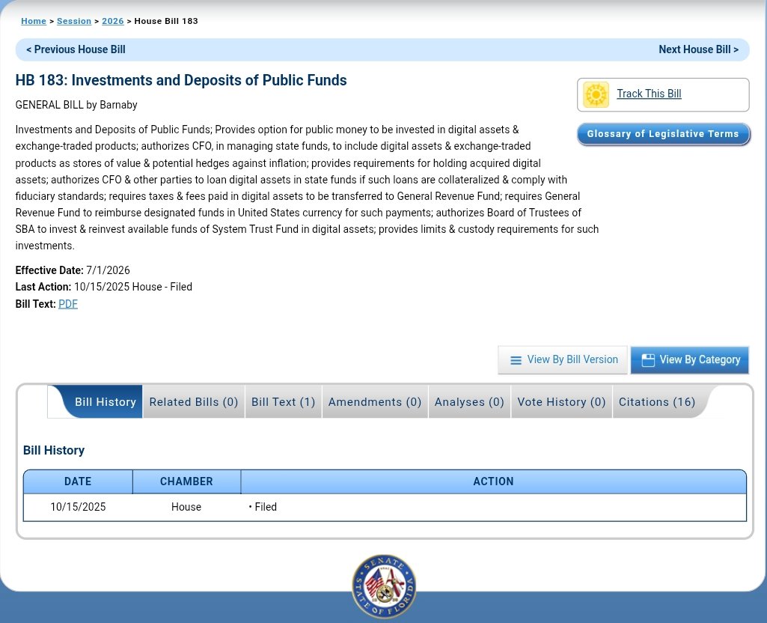This screenshot has width=767, height=623.
Task: Select the Citations (16) tab
Action: coord(657,402)
